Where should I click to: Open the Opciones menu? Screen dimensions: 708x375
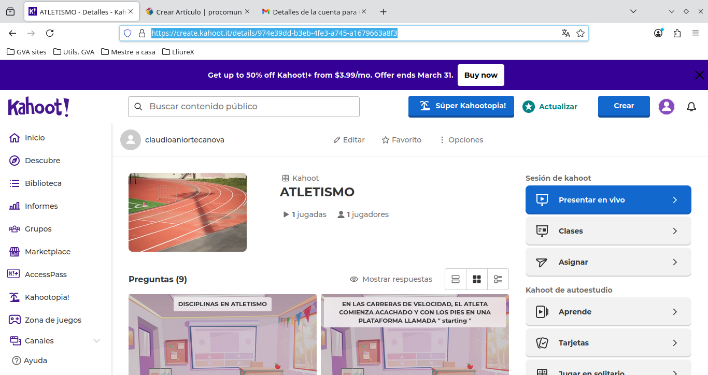(460, 139)
